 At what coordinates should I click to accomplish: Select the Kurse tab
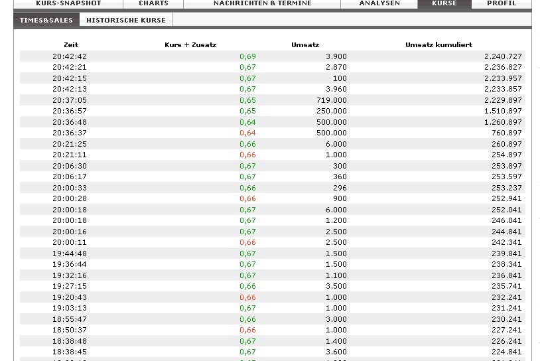click(x=444, y=3)
